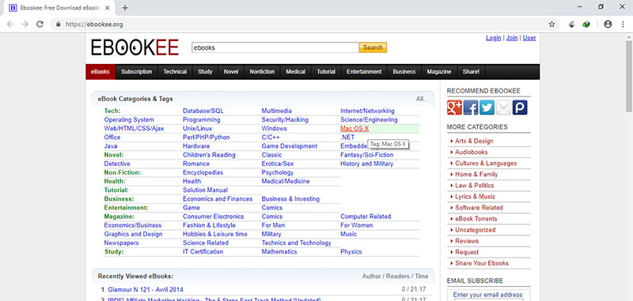The image size is (633, 301).
Task: Click the All... categories link
Action: tap(422, 99)
